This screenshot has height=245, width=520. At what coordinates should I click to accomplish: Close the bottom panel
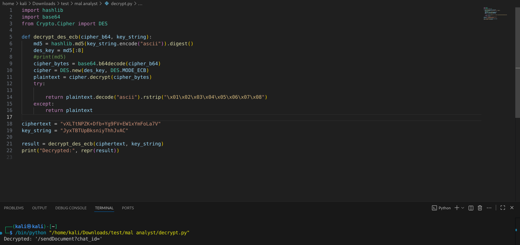512,208
